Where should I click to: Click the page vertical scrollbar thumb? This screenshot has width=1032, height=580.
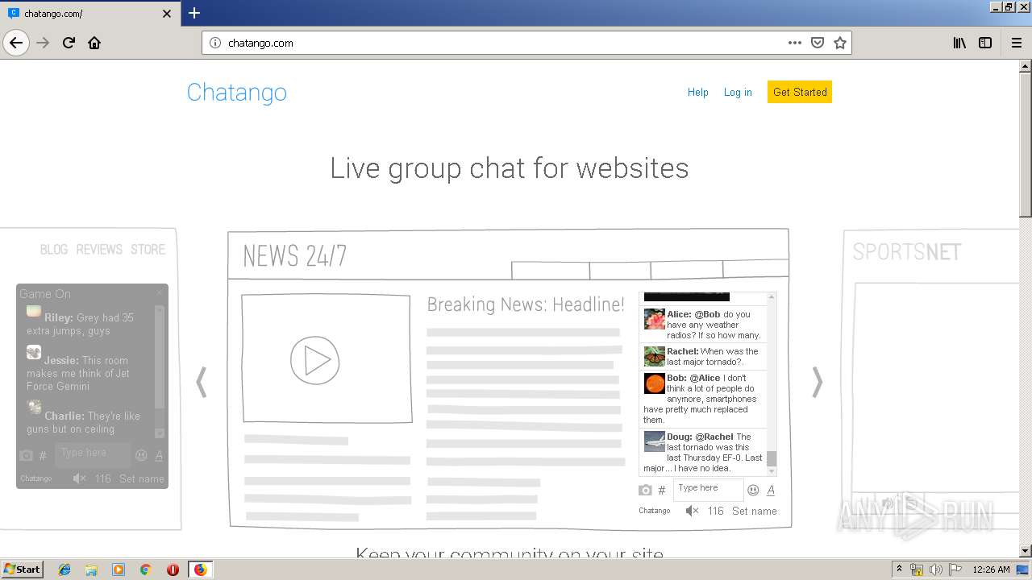pyautogui.click(x=1026, y=145)
